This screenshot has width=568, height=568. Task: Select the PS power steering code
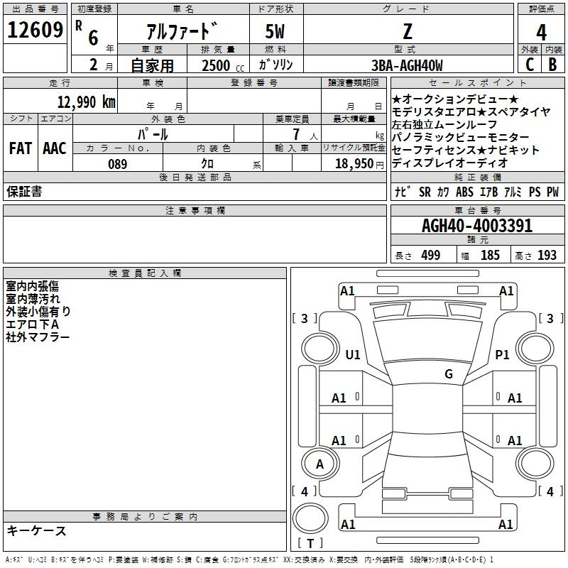point(535,192)
